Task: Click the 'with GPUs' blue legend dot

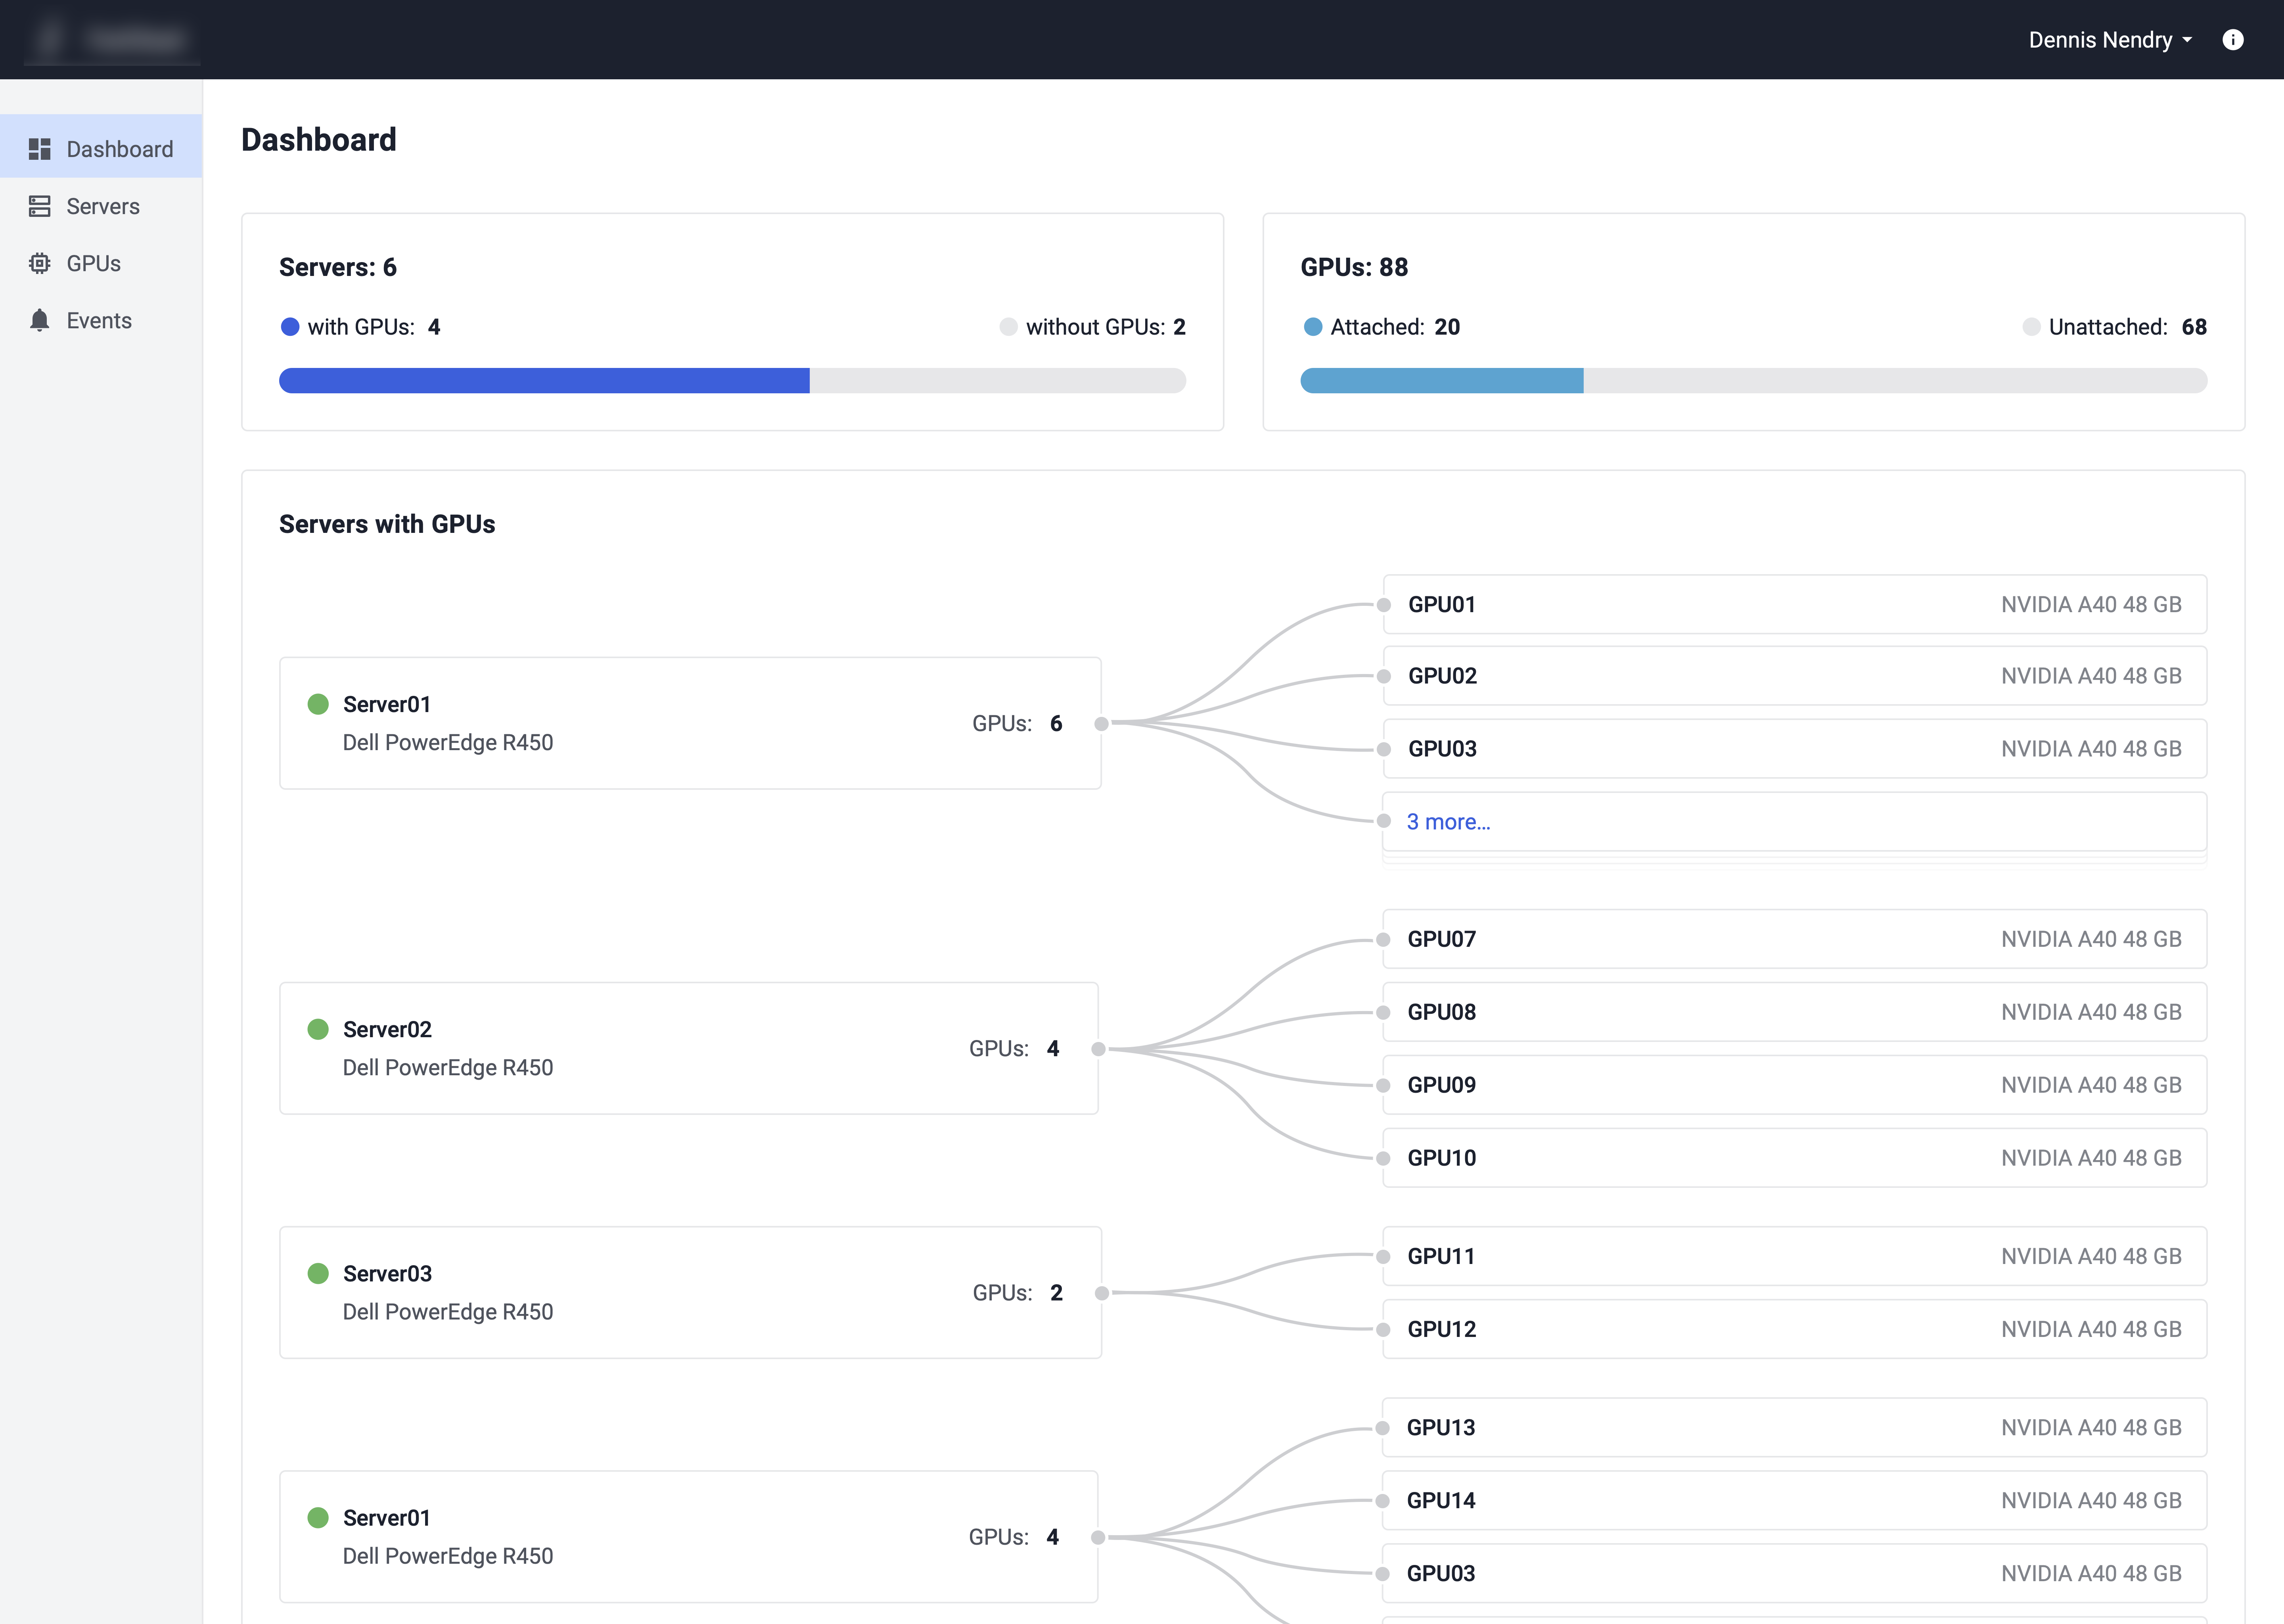Action: click(x=290, y=327)
